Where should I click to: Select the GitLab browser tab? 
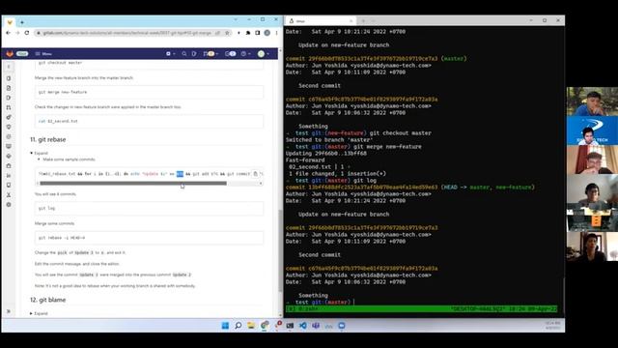(x=10, y=22)
